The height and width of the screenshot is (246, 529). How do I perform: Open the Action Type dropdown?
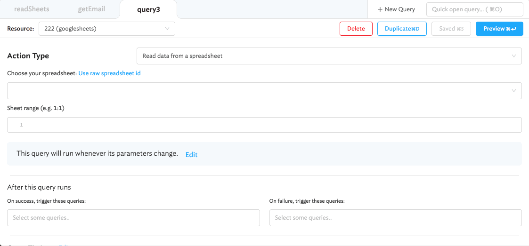[328, 56]
